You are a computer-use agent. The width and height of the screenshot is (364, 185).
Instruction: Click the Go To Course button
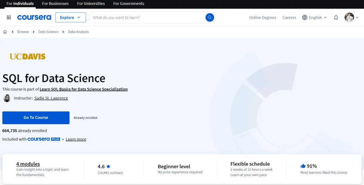point(36,117)
